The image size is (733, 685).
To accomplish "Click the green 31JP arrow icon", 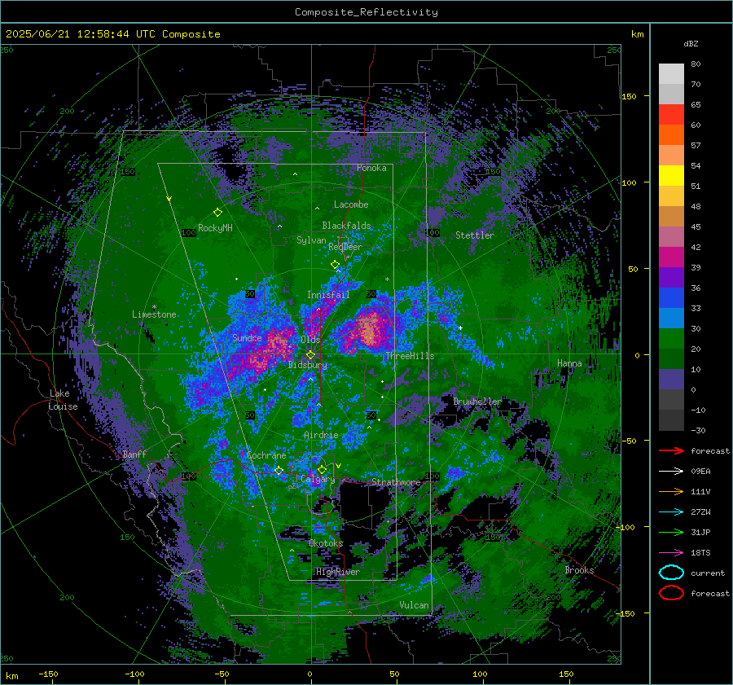I will (x=671, y=532).
